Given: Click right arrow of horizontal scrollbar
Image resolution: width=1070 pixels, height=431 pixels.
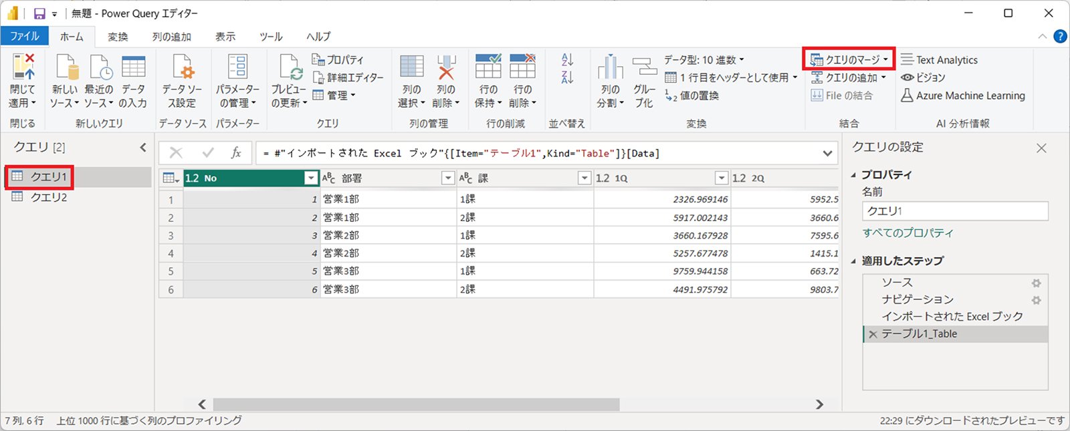Looking at the screenshot, I should point(819,404).
